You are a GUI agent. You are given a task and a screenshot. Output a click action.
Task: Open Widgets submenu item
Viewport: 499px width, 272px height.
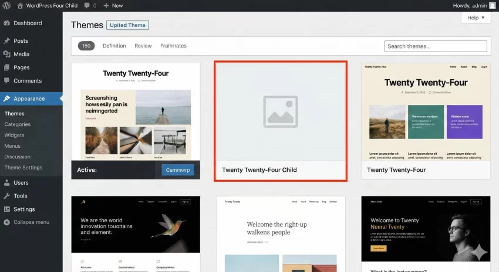click(x=14, y=135)
